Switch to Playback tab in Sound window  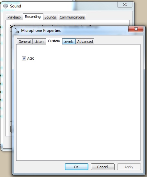point(14,17)
